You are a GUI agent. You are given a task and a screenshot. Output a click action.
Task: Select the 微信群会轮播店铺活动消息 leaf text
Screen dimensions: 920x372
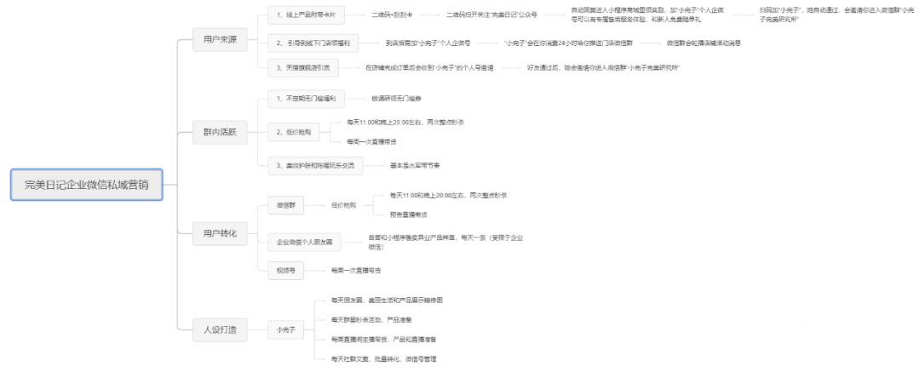pyautogui.click(x=704, y=42)
